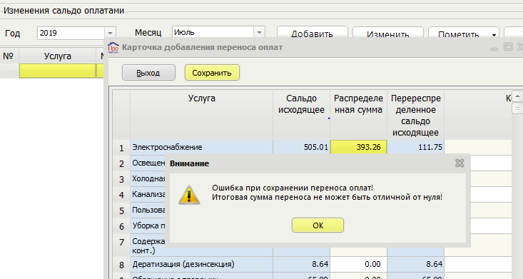Viewport: 523px width, 279px height.
Task: Click the Распределенная сумма column header
Action: coord(359,115)
